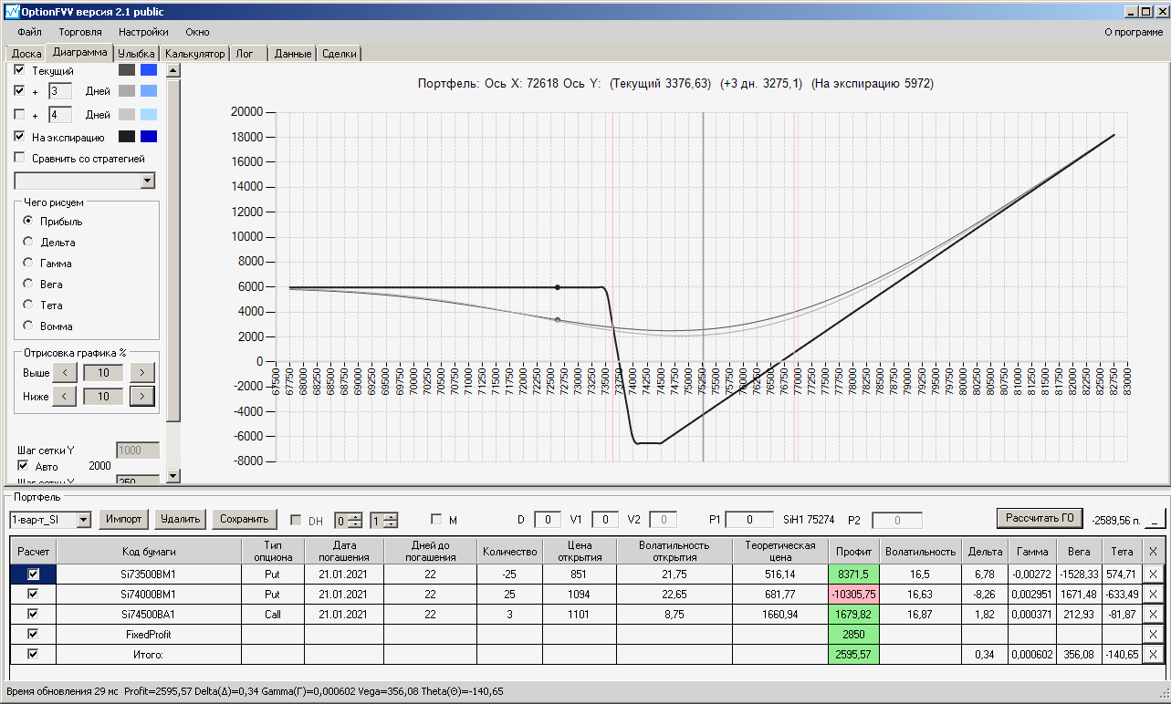Click the D input field in portfolio toolbar
This screenshot has height=704, width=1171.
pyautogui.click(x=548, y=520)
